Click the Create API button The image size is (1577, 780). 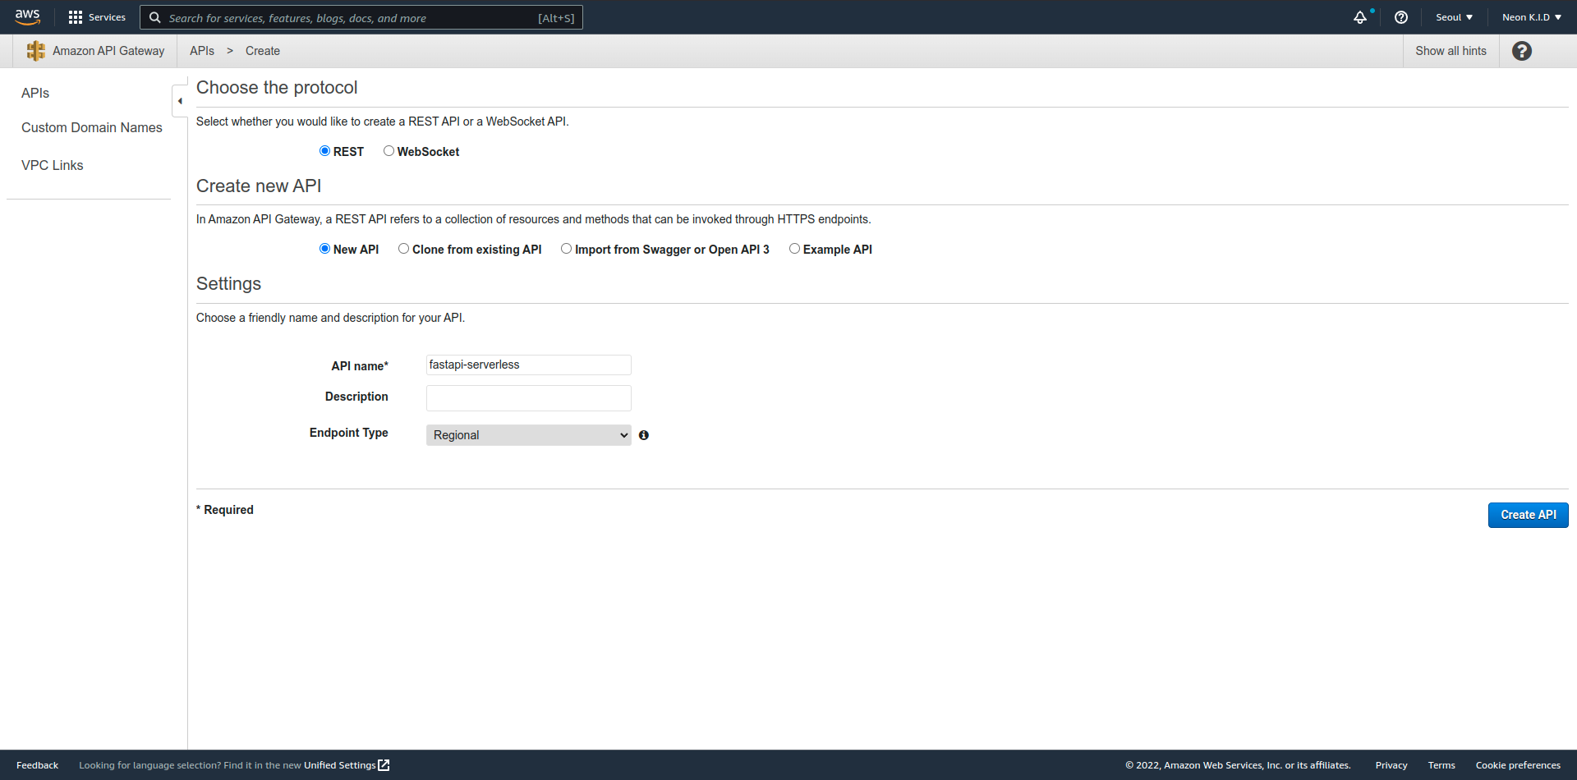[1528, 515]
